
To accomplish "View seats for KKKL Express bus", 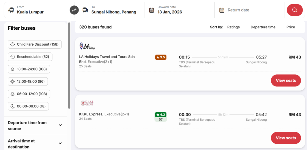I will pos(285,138).
